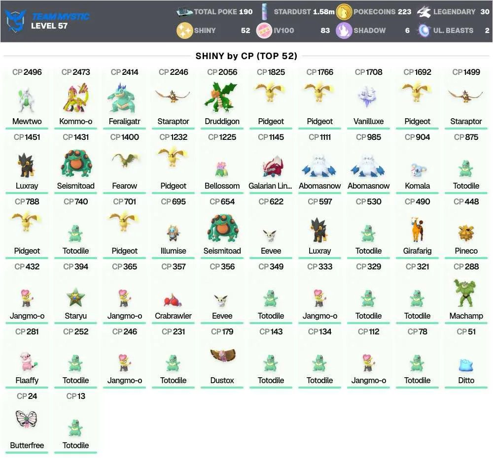Click the Pokecoins gold coin icon
This screenshot has width=493, height=458.
click(344, 12)
